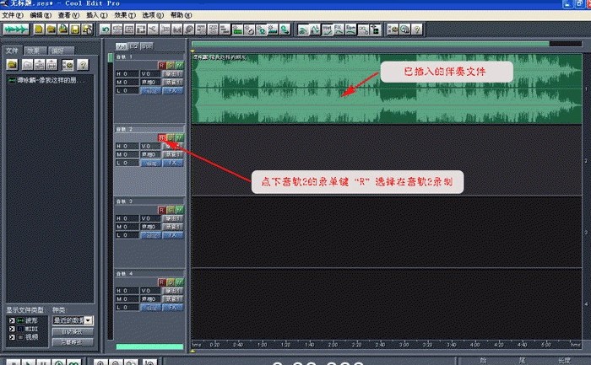Open the 文件 menu in the menu bar
The width and height of the screenshot is (591, 365).
pos(12,15)
